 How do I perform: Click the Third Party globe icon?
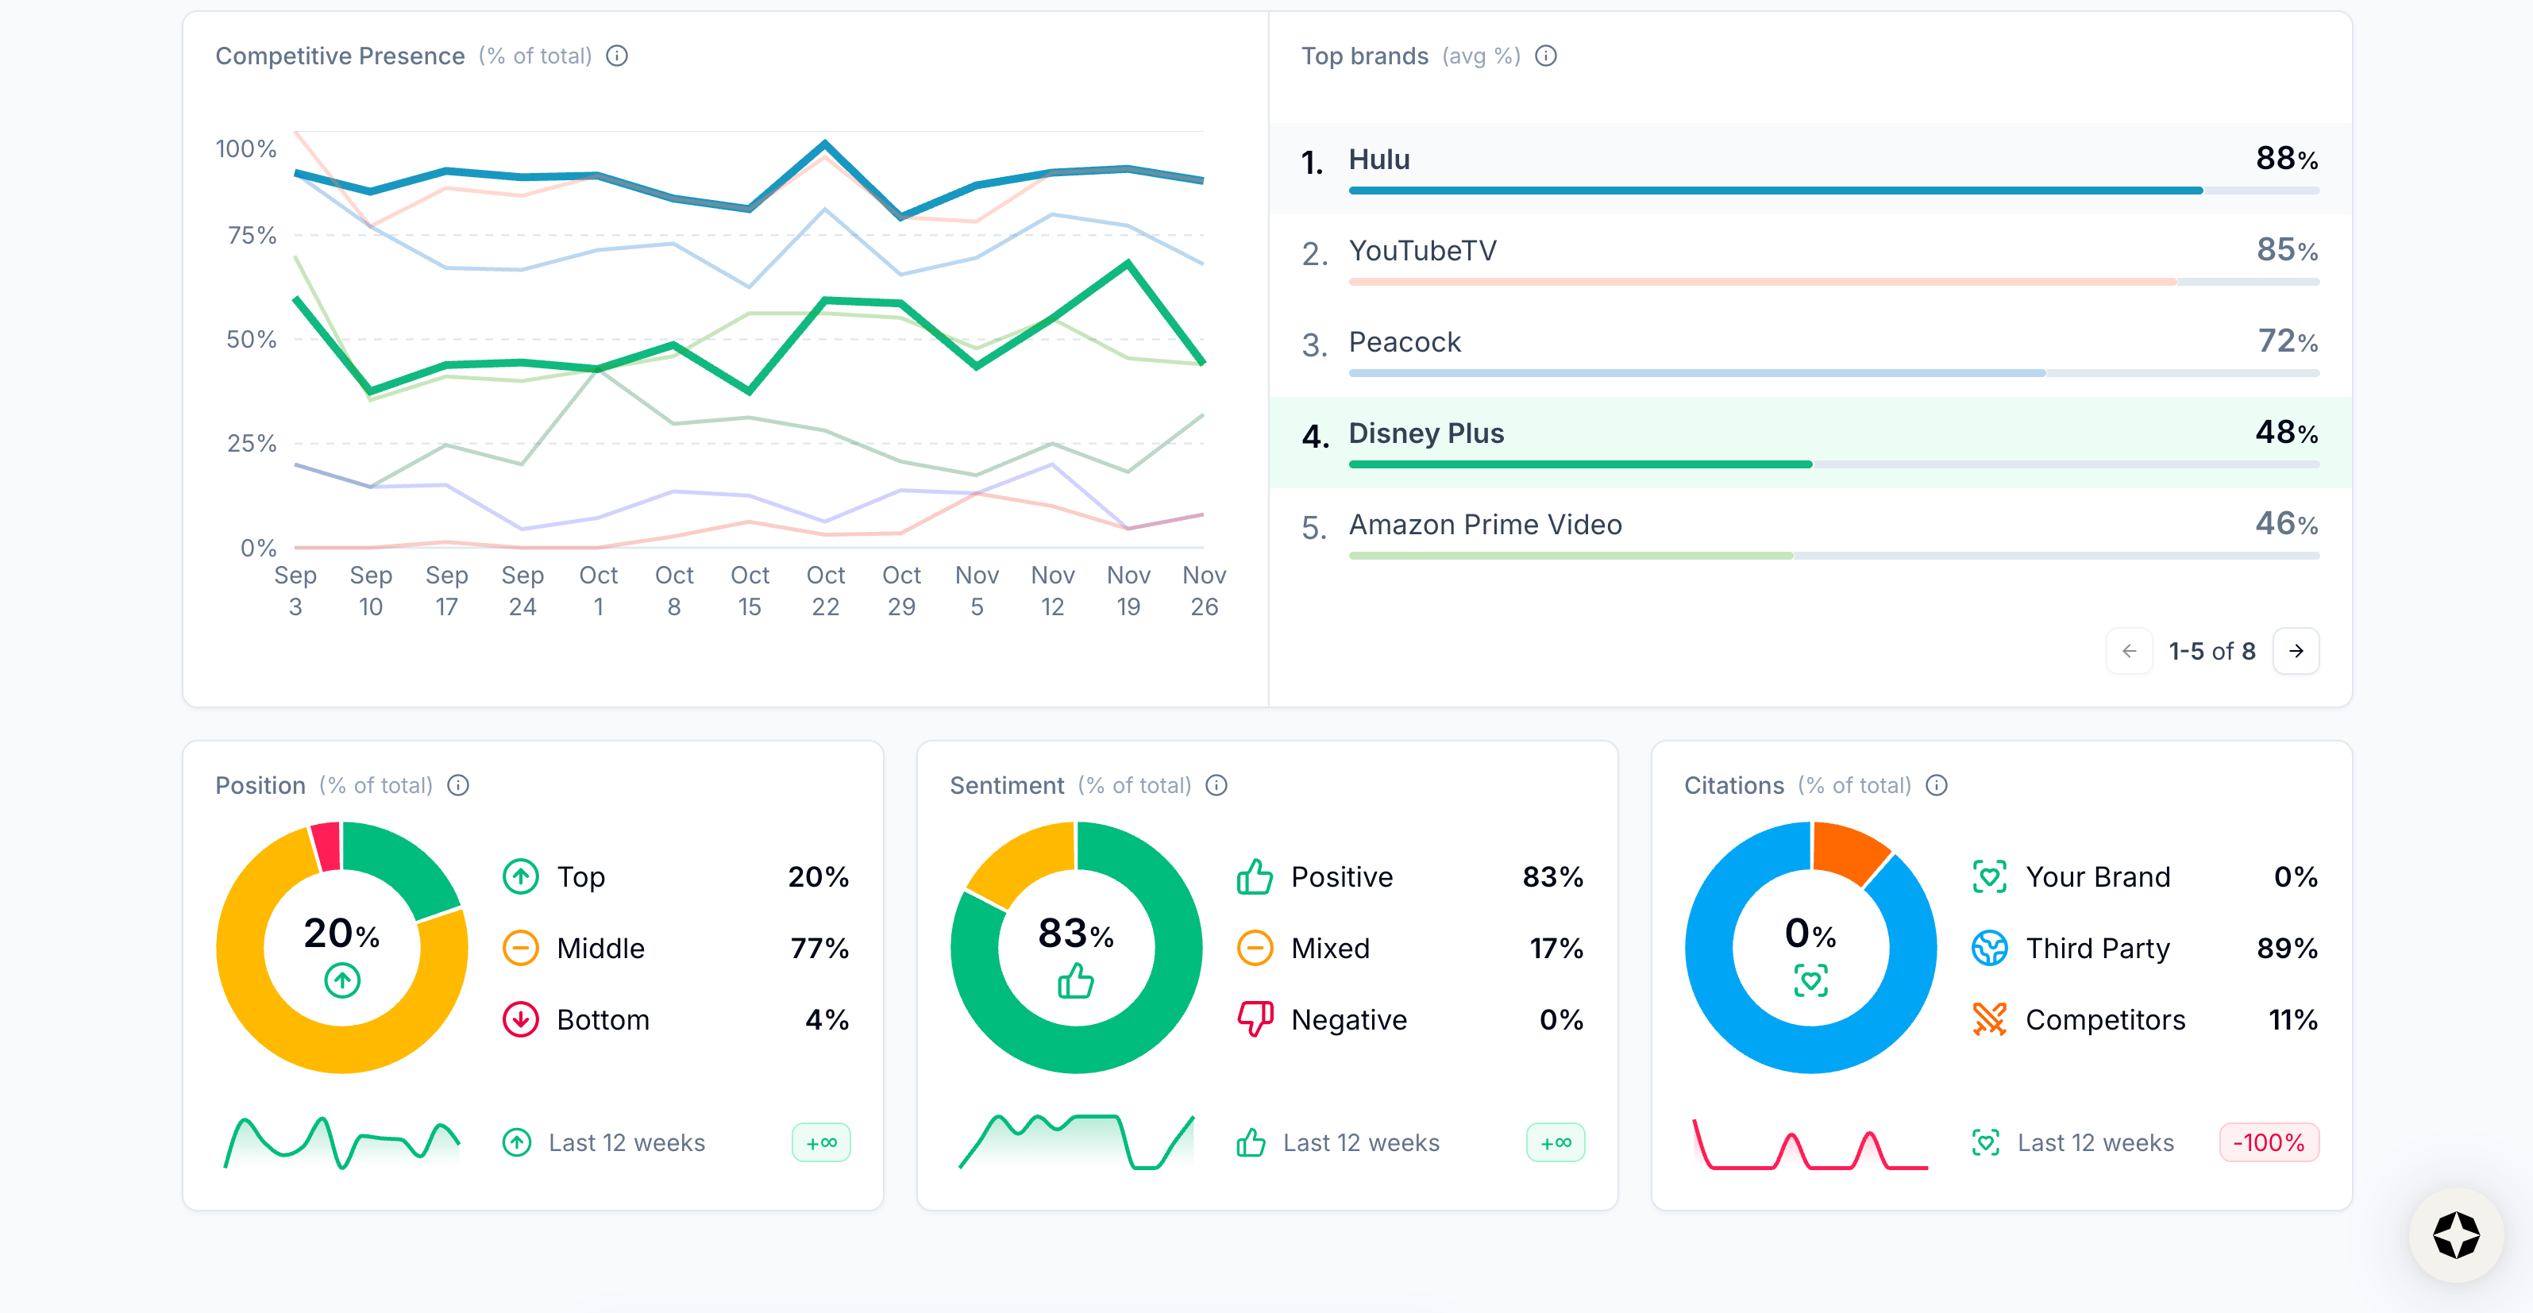click(x=1989, y=949)
